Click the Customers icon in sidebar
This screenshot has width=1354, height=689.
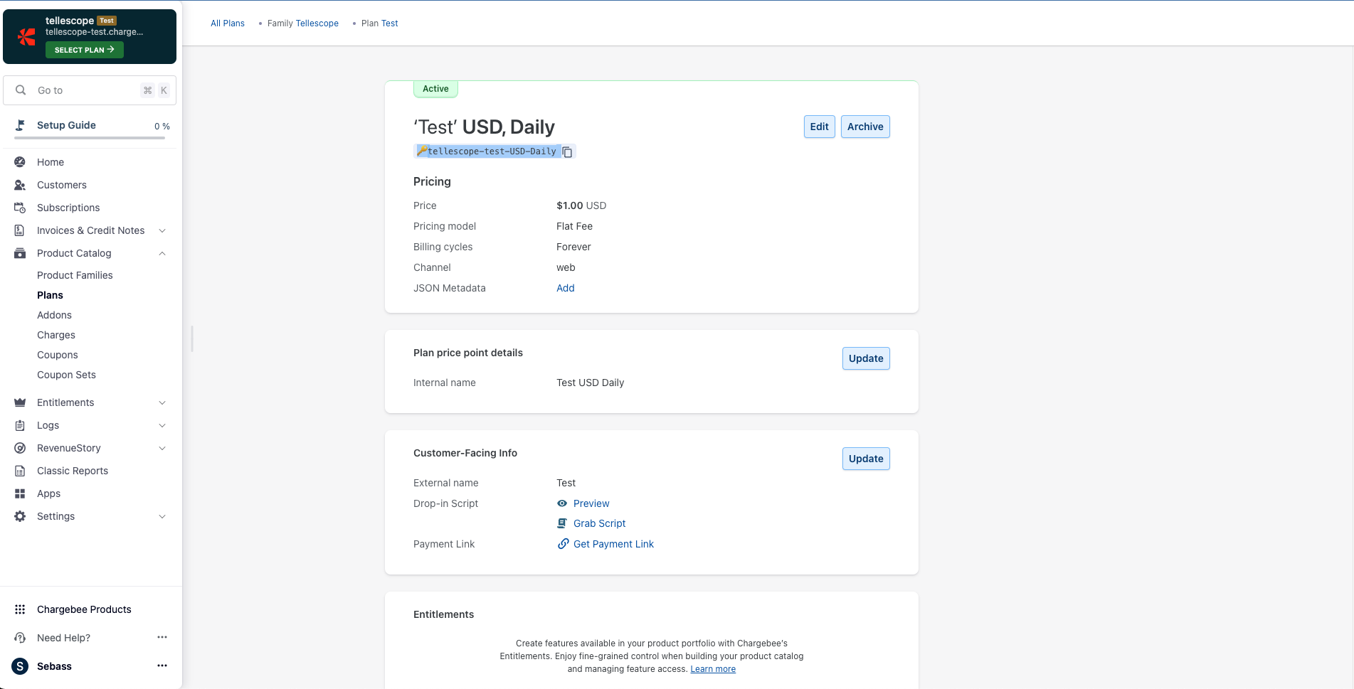click(x=20, y=185)
